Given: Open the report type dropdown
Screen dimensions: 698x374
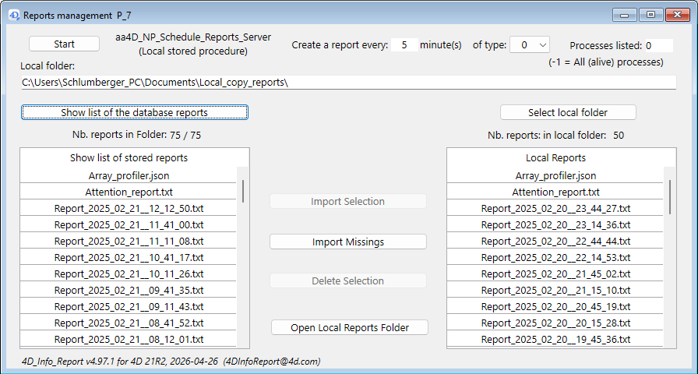Looking at the screenshot, I should (530, 45).
